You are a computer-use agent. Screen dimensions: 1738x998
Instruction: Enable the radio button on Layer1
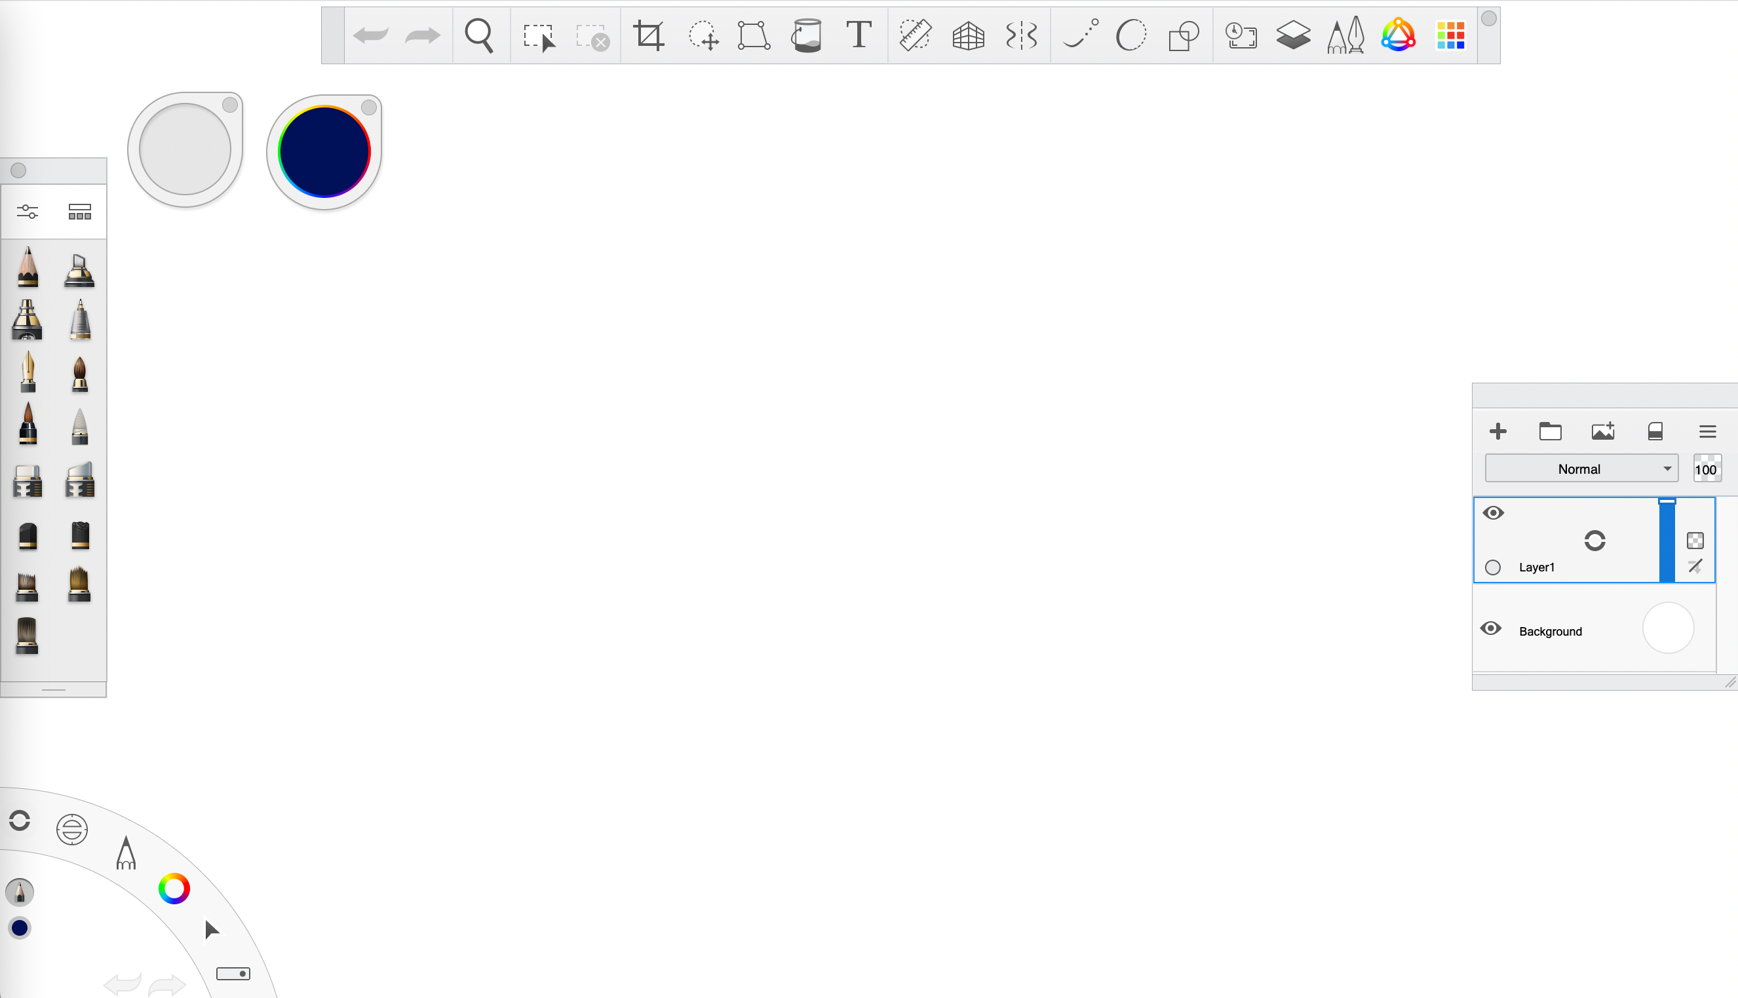[x=1494, y=567]
